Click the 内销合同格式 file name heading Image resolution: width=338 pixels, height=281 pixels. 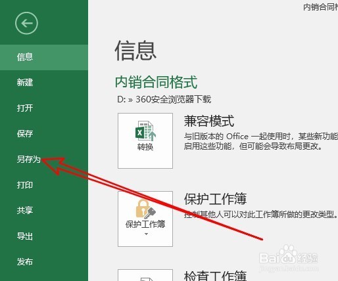pos(157,82)
